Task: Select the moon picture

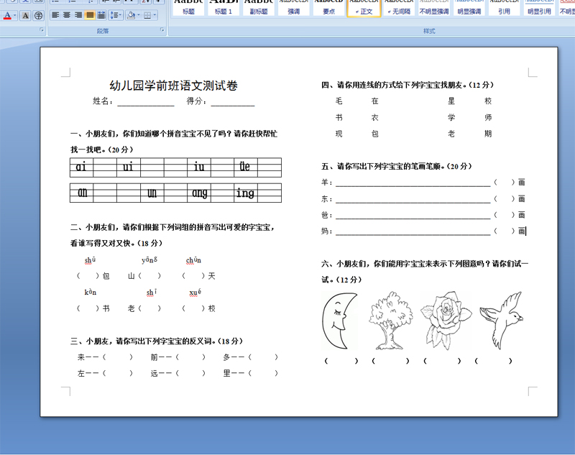Action: click(339, 321)
